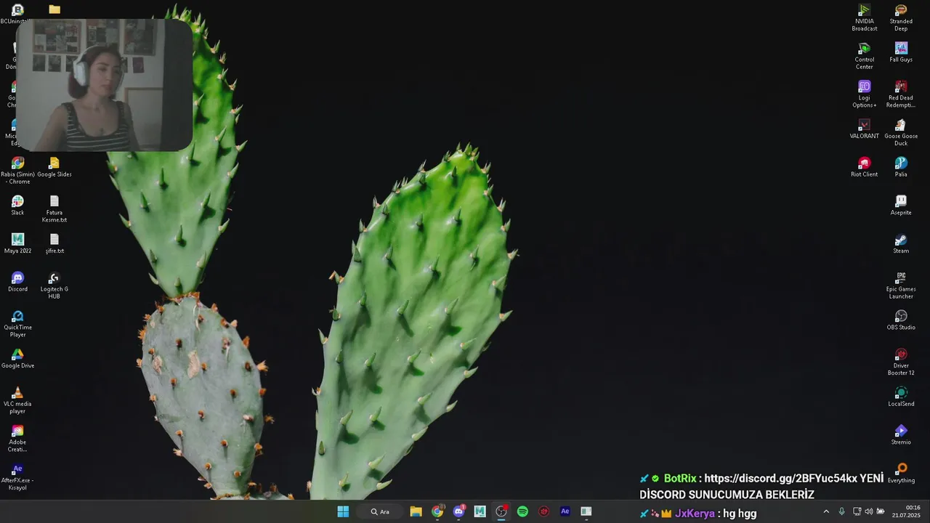Launch Red Dead Redemption from the desktop
Viewport: 930px width, 523px height.
[x=901, y=94]
